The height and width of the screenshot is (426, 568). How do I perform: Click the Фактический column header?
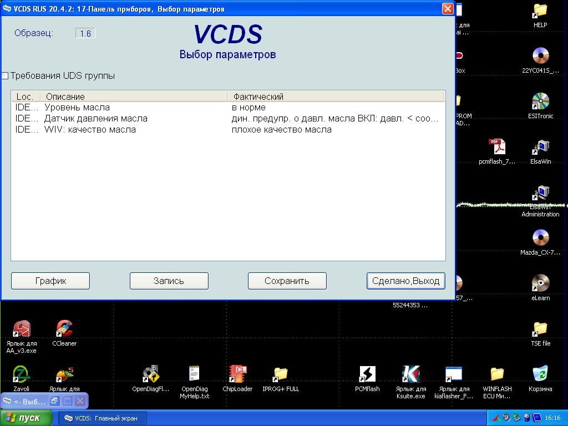[336, 97]
